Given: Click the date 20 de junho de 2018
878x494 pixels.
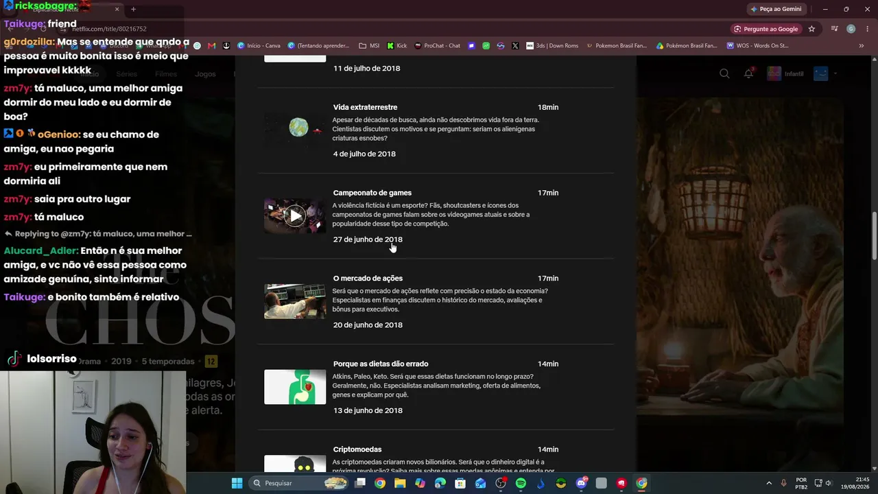Looking at the screenshot, I should coord(368,325).
